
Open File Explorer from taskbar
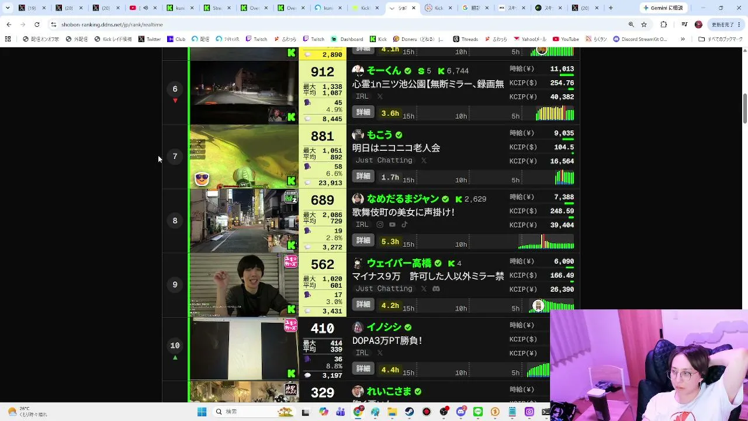(x=392, y=412)
